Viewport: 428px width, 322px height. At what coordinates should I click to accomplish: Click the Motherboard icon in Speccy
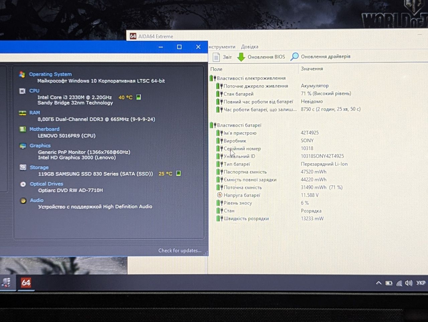click(23, 129)
